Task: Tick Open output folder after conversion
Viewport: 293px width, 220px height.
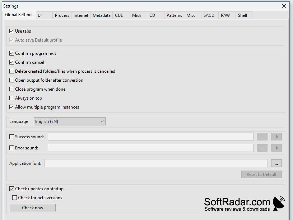Action: (11, 80)
